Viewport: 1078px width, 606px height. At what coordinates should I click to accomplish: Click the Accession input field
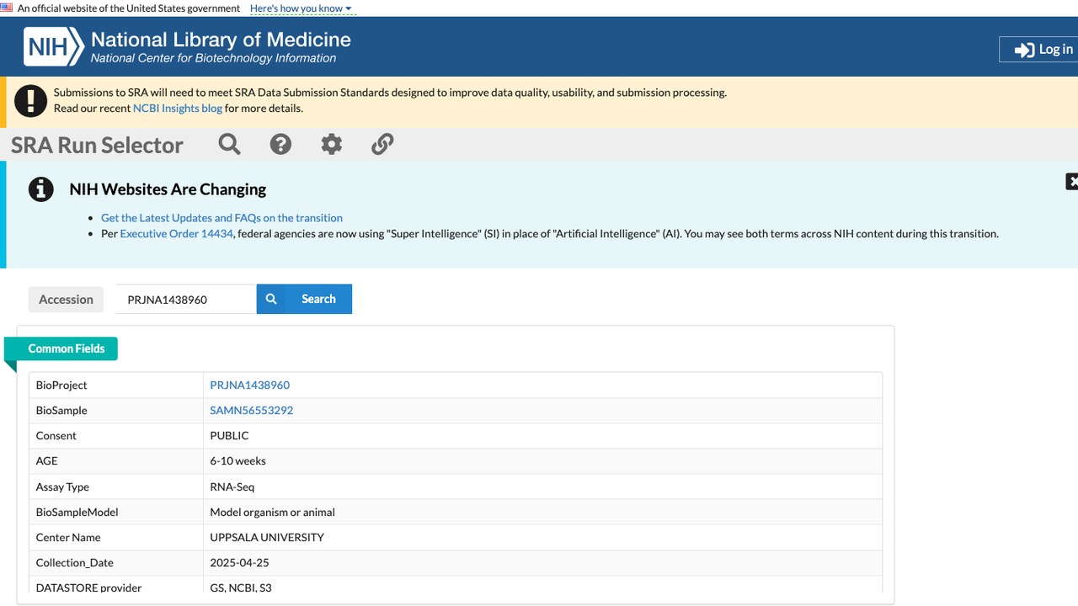click(185, 299)
